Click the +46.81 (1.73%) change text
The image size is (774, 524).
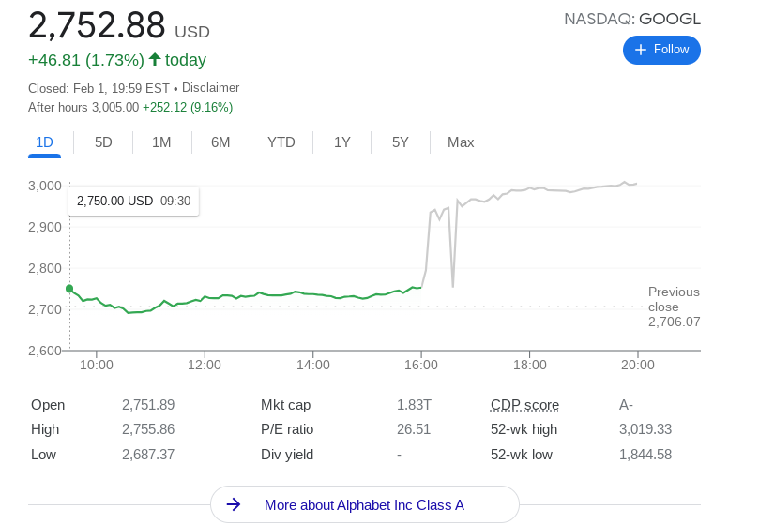[x=86, y=60]
